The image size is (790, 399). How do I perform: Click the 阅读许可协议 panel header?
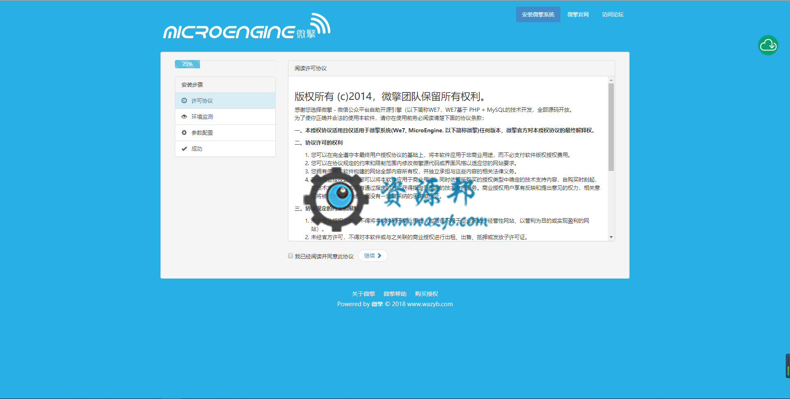tap(451, 68)
